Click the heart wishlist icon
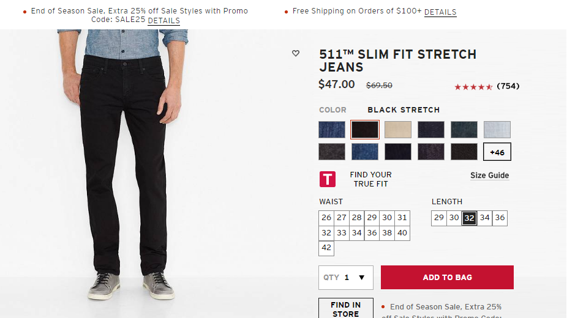Viewport: 586px width, 318px height. [x=296, y=54]
